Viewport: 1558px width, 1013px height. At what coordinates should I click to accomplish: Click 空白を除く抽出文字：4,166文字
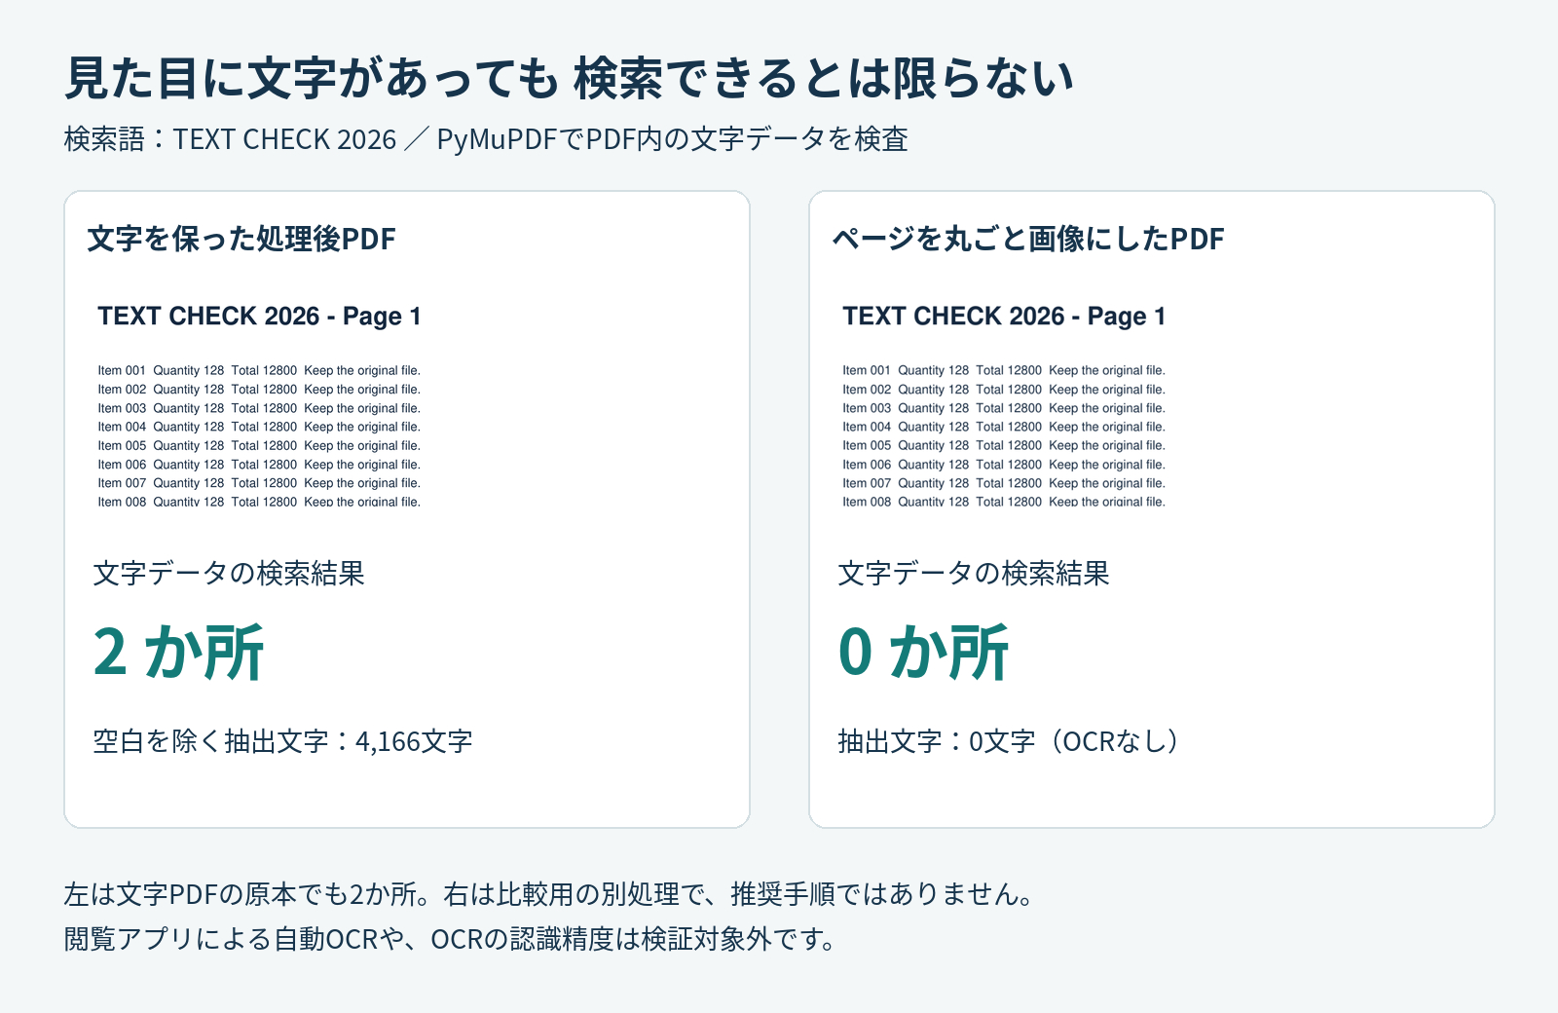(282, 741)
